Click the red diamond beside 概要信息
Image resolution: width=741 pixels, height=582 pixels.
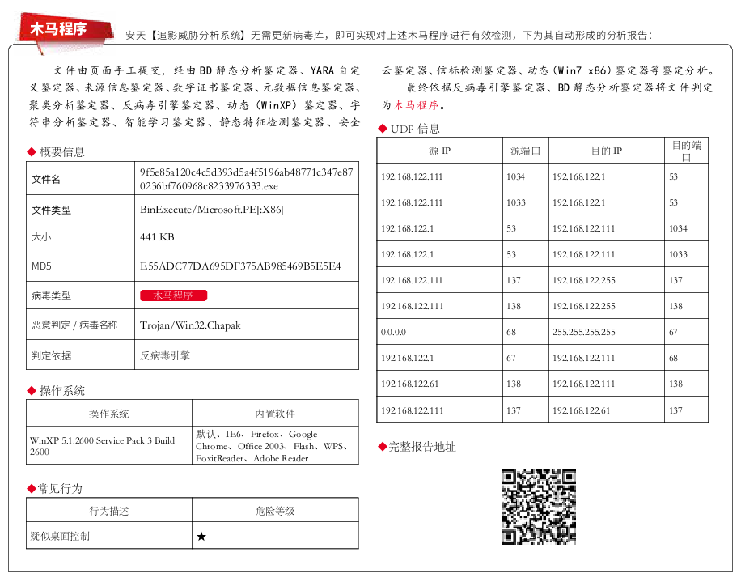pyautogui.click(x=32, y=152)
